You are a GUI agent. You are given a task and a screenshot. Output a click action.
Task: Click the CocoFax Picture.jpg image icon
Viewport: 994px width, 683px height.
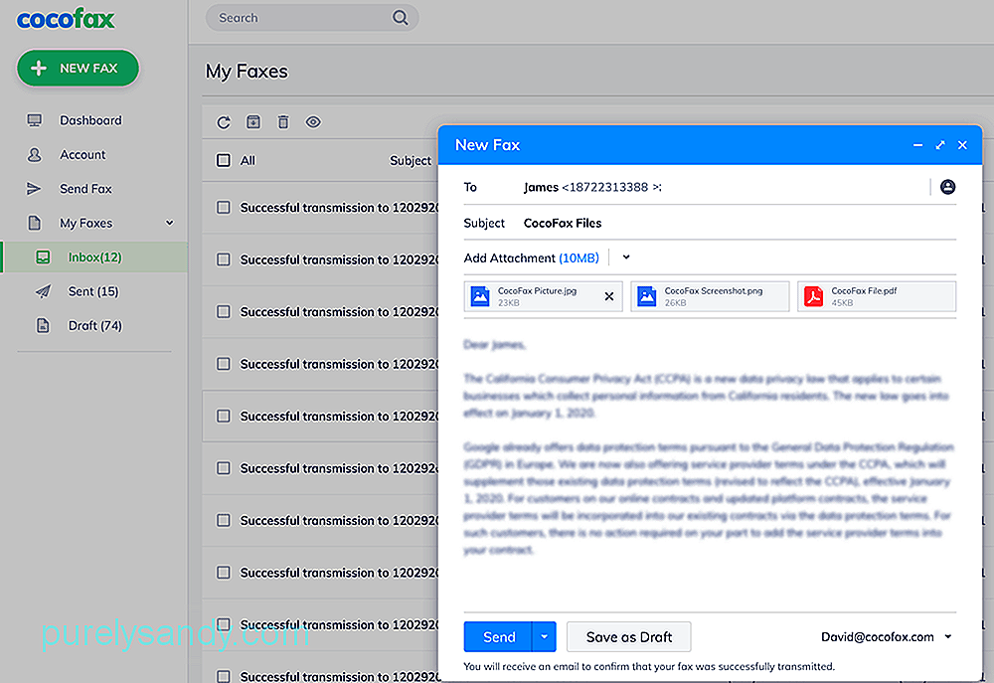pyautogui.click(x=480, y=296)
